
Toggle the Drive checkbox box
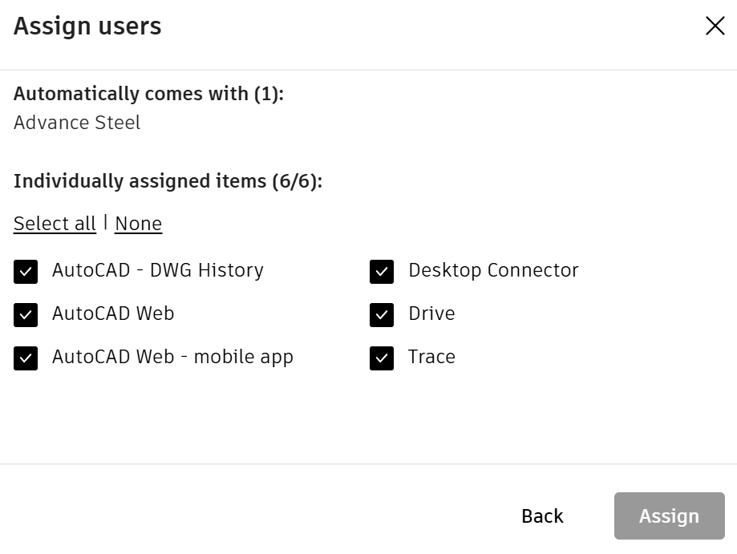[382, 315]
